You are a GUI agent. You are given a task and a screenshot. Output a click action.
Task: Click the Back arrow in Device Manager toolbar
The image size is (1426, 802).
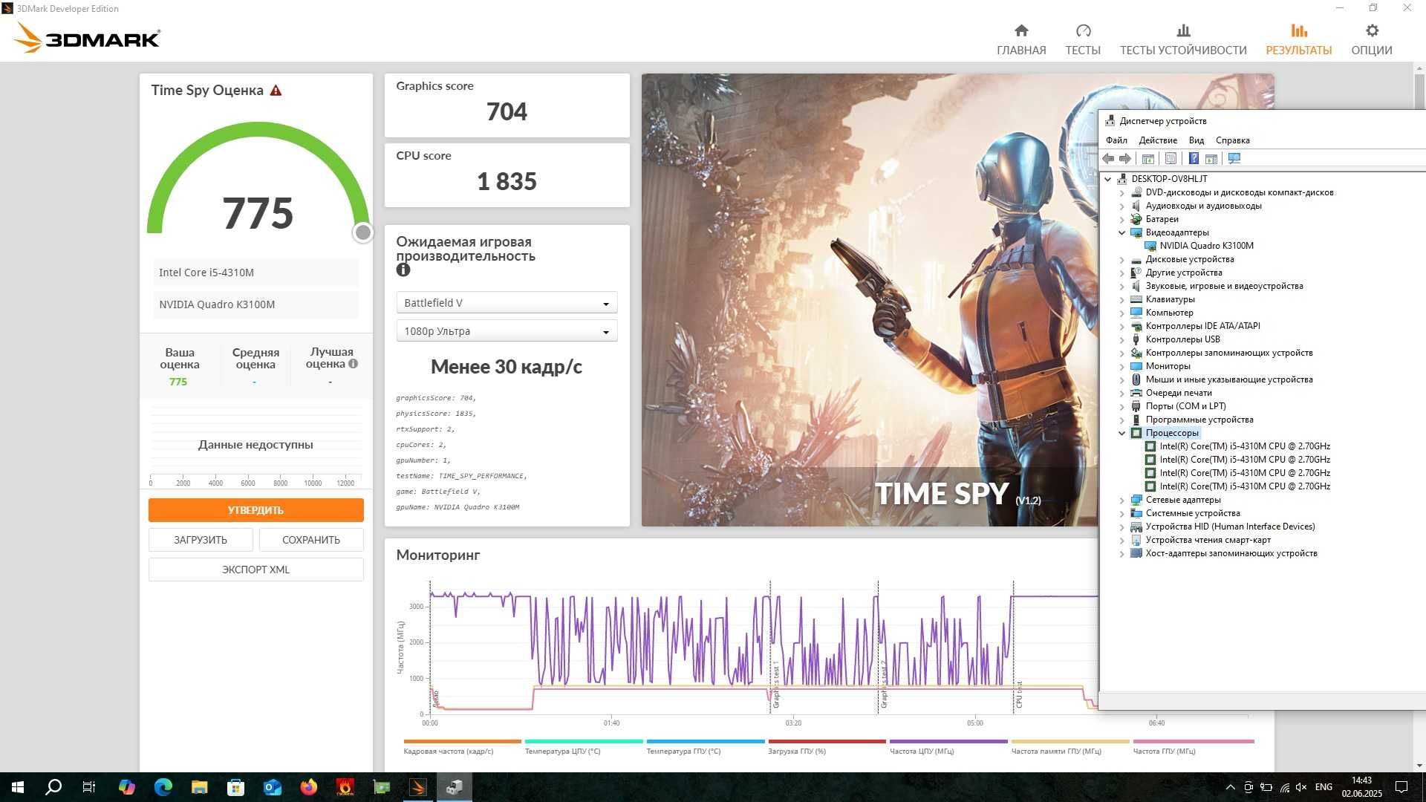[1108, 158]
